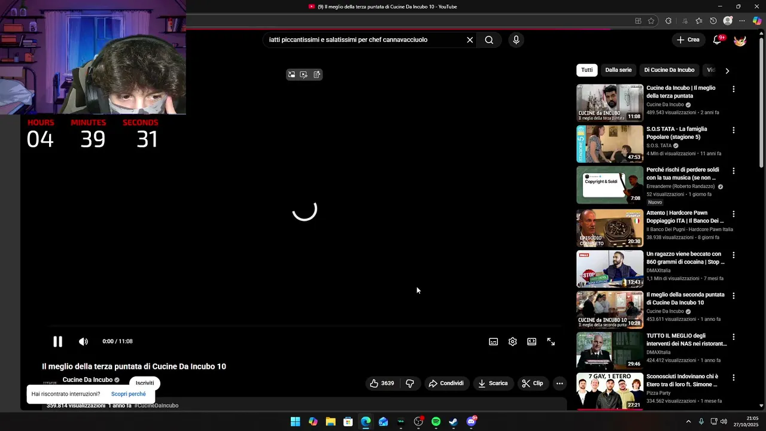The height and width of the screenshot is (431, 766).
Task: Open Copilot in the browser toolbar
Action: pos(757,21)
